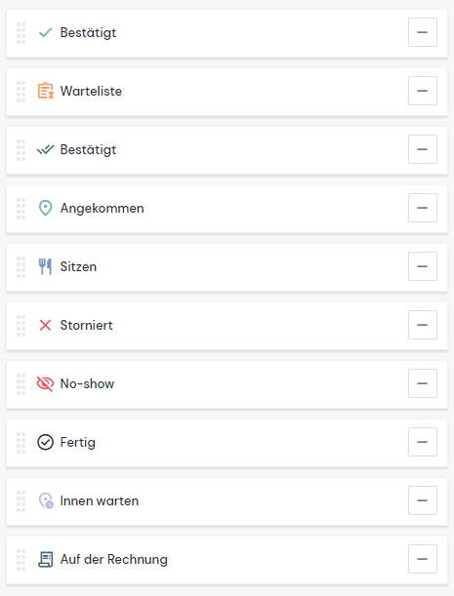Screen dimensions: 454x596
Task: Click the Innen warten clock icon
Action: click(46, 500)
